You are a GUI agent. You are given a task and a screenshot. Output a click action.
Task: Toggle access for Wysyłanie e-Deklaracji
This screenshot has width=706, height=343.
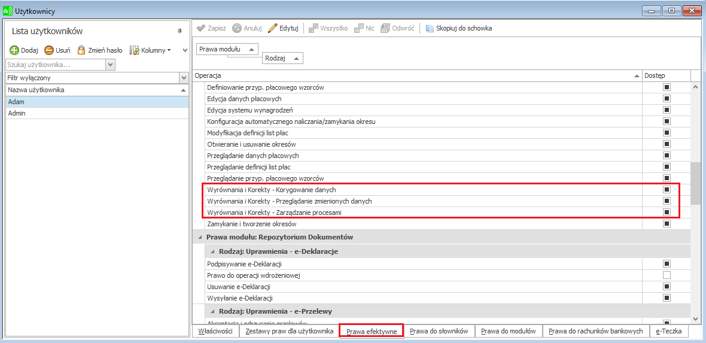pyautogui.click(x=667, y=298)
